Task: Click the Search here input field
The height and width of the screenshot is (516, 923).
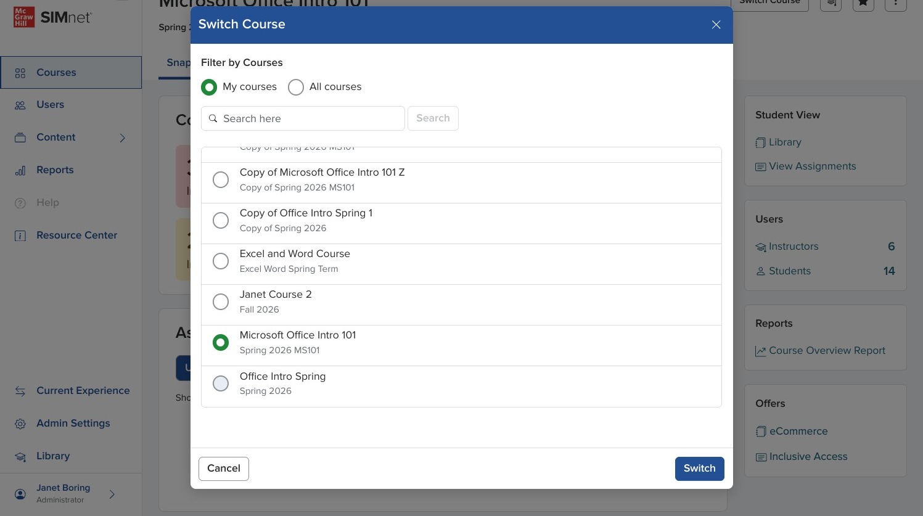Action: coord(303,118)
